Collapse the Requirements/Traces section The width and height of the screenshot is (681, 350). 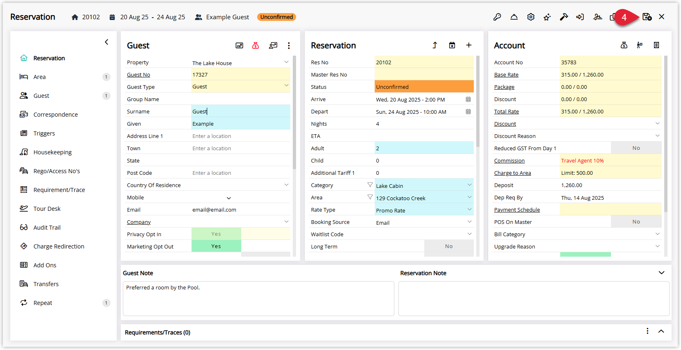[x=661, y=331]
